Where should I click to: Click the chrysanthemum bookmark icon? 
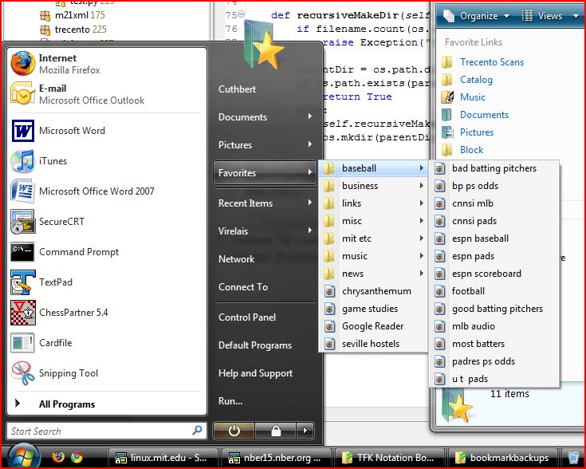point(329,291)
